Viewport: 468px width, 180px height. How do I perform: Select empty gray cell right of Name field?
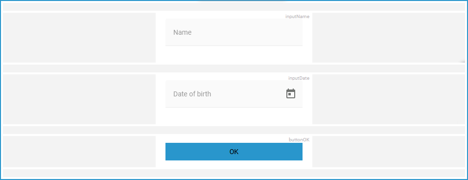(x=389, y=38)
